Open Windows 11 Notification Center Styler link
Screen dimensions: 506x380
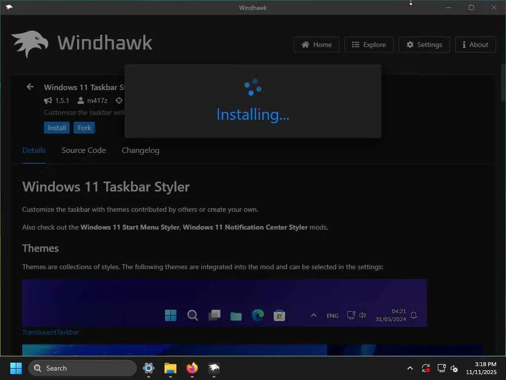pyautogui.click(x=245, y=227)
